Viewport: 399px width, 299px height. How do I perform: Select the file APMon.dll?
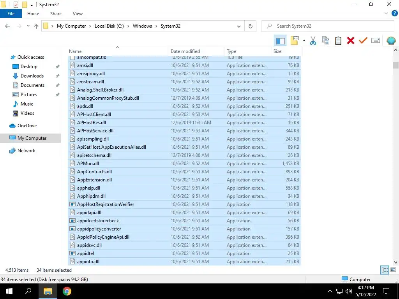pyautogui.click(x=184, y=164)
